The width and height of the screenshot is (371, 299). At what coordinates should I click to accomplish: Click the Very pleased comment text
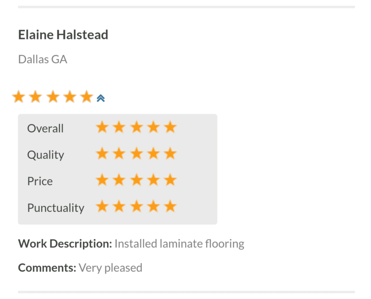click(x=111, y=267)
